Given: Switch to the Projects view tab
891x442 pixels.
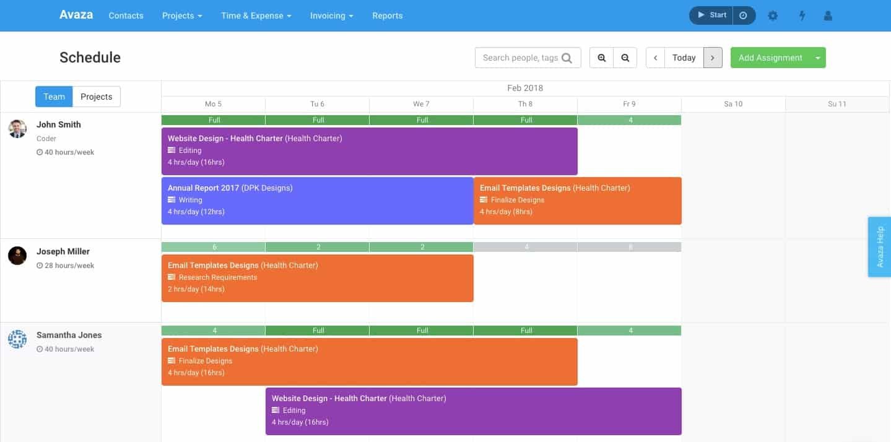Looking at the screenshot, I should pos(96,97).
